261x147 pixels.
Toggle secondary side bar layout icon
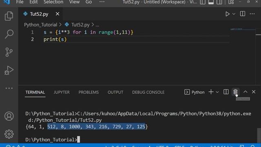pos(219,2)
